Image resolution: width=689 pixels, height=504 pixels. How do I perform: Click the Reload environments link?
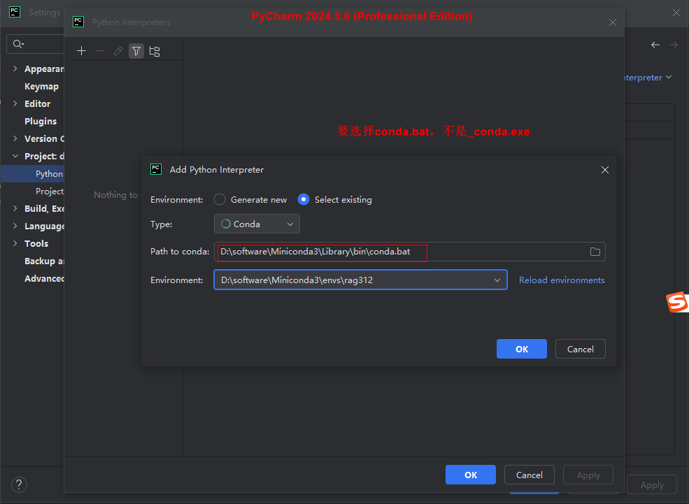562,280
